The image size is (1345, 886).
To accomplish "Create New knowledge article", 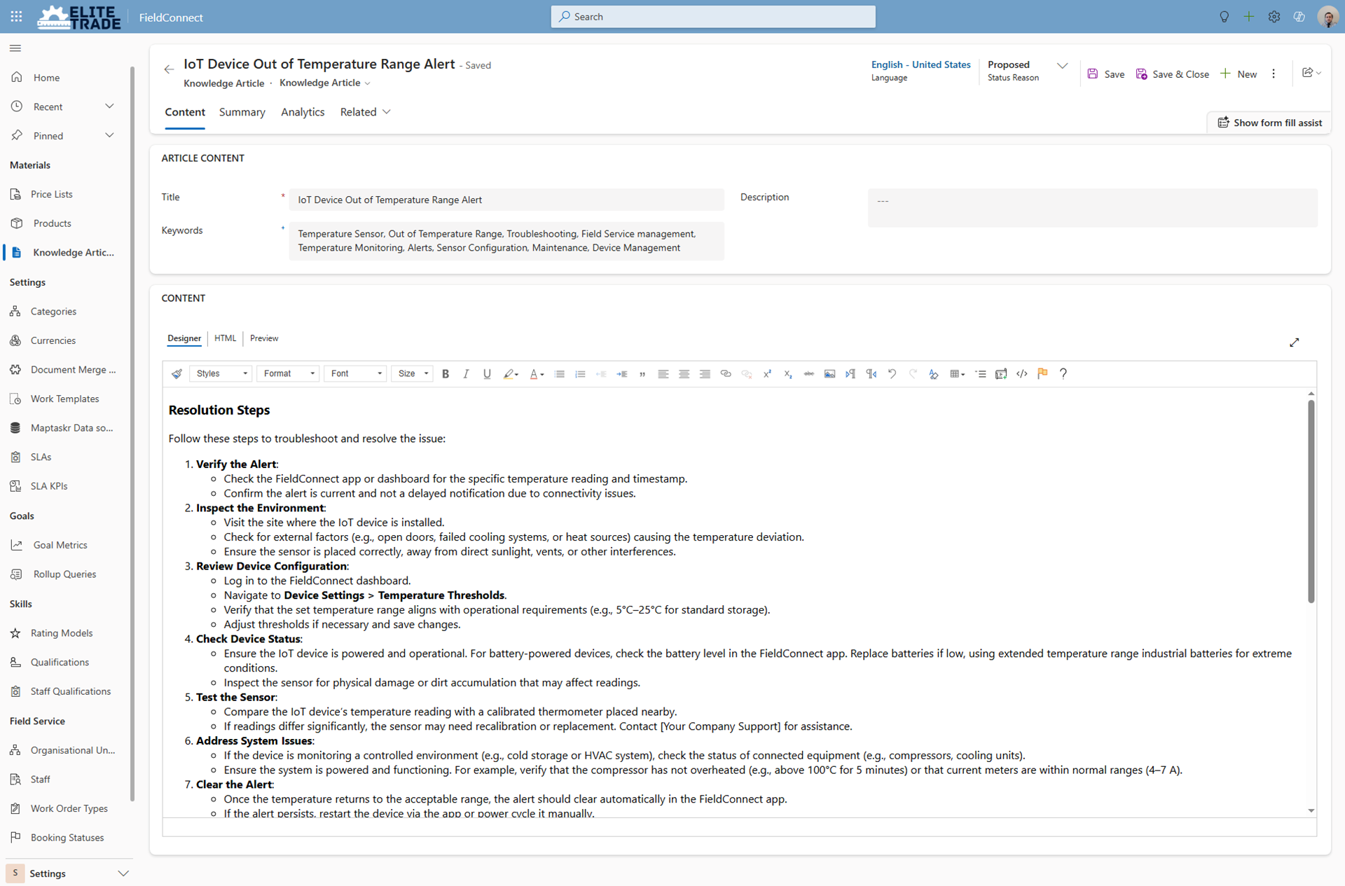I will pyautogui.click(x=1239, y=74).
